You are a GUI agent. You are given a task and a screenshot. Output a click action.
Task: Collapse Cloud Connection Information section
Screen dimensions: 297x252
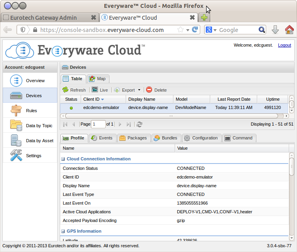tap(63, 159)
